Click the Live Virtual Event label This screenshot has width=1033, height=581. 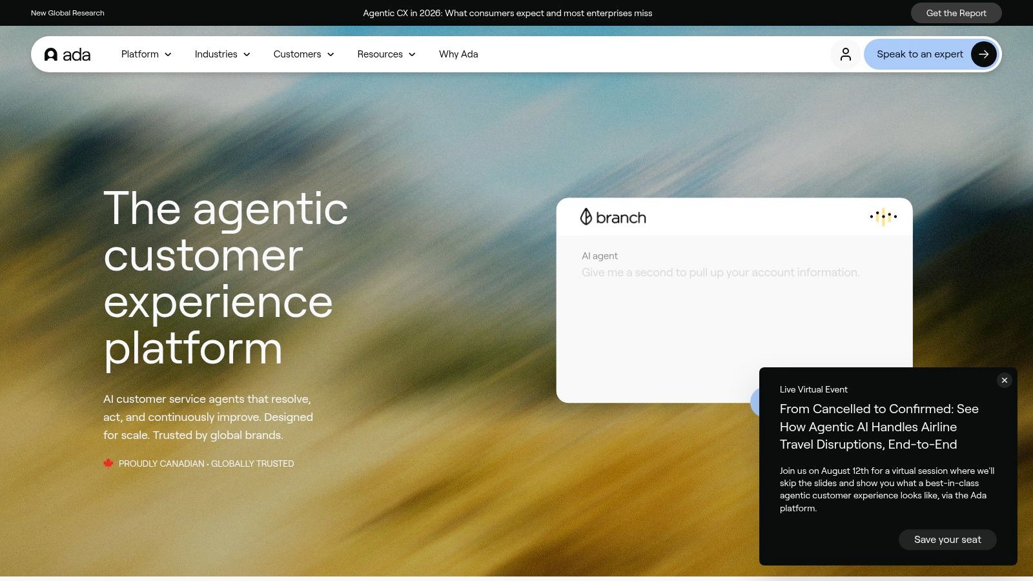tap(813, 389)
